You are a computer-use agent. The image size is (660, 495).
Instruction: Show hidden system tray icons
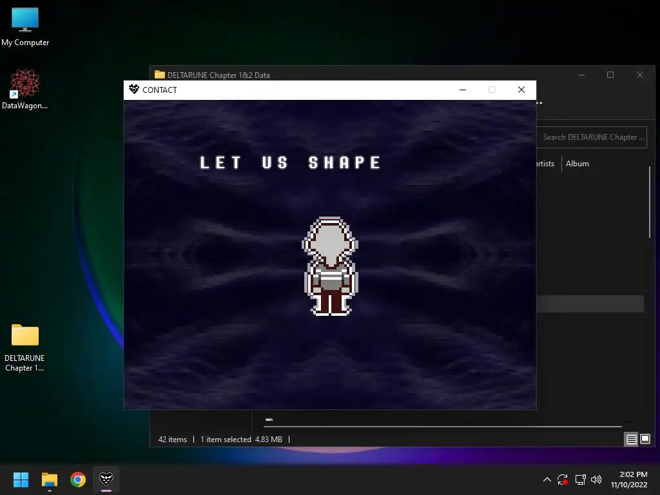point(547,480)
